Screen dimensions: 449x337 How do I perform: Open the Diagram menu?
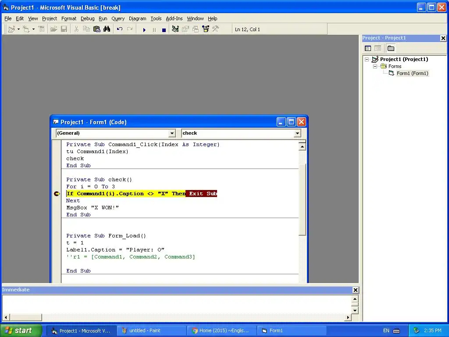pos(137,18)
